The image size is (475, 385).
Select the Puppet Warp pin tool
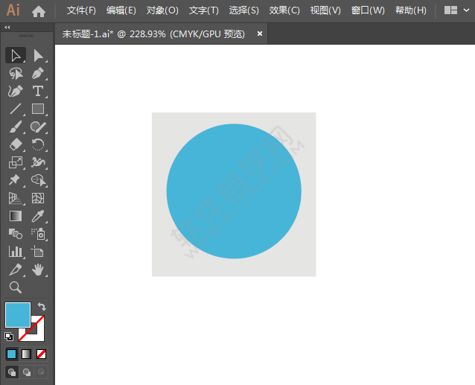click(16, 180)
